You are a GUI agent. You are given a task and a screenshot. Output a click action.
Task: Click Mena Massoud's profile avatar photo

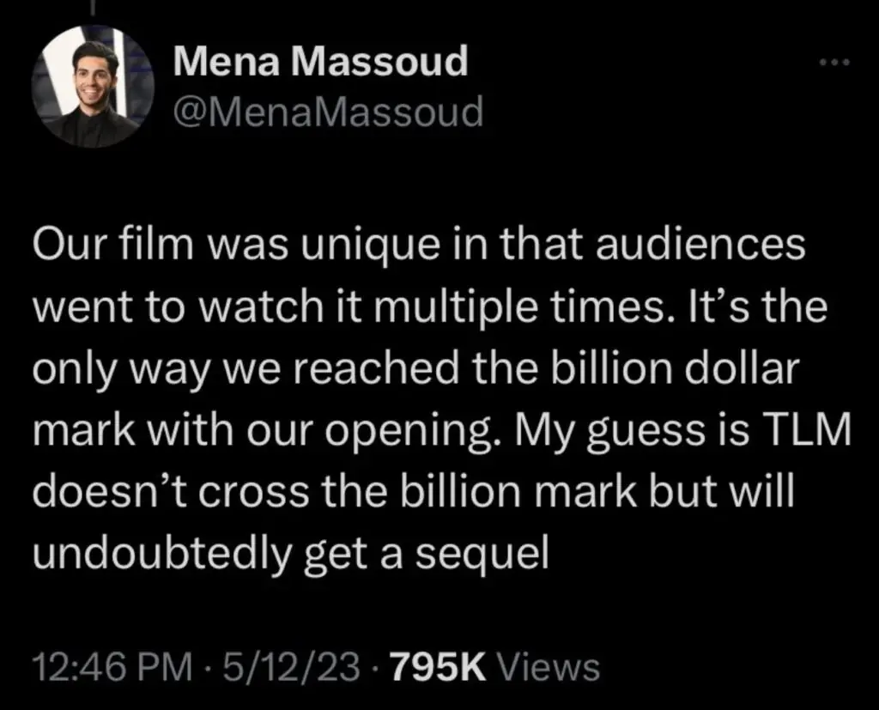[x=93, y=88]
